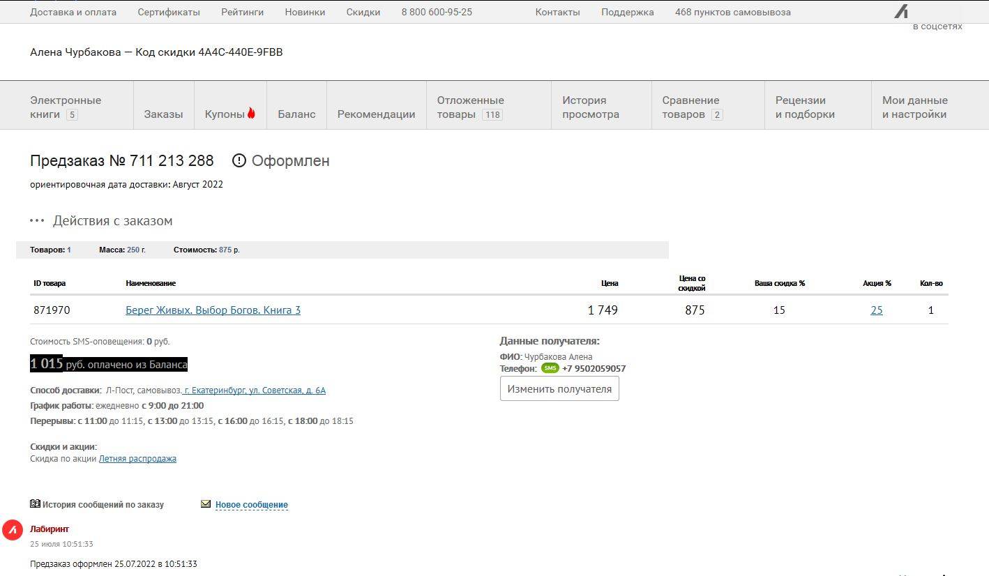Click the discount code 4A4C-440E-9FBB line
The width and height of the screenshot is (989, 576).
pyautogui.click(x=156, y=52)
